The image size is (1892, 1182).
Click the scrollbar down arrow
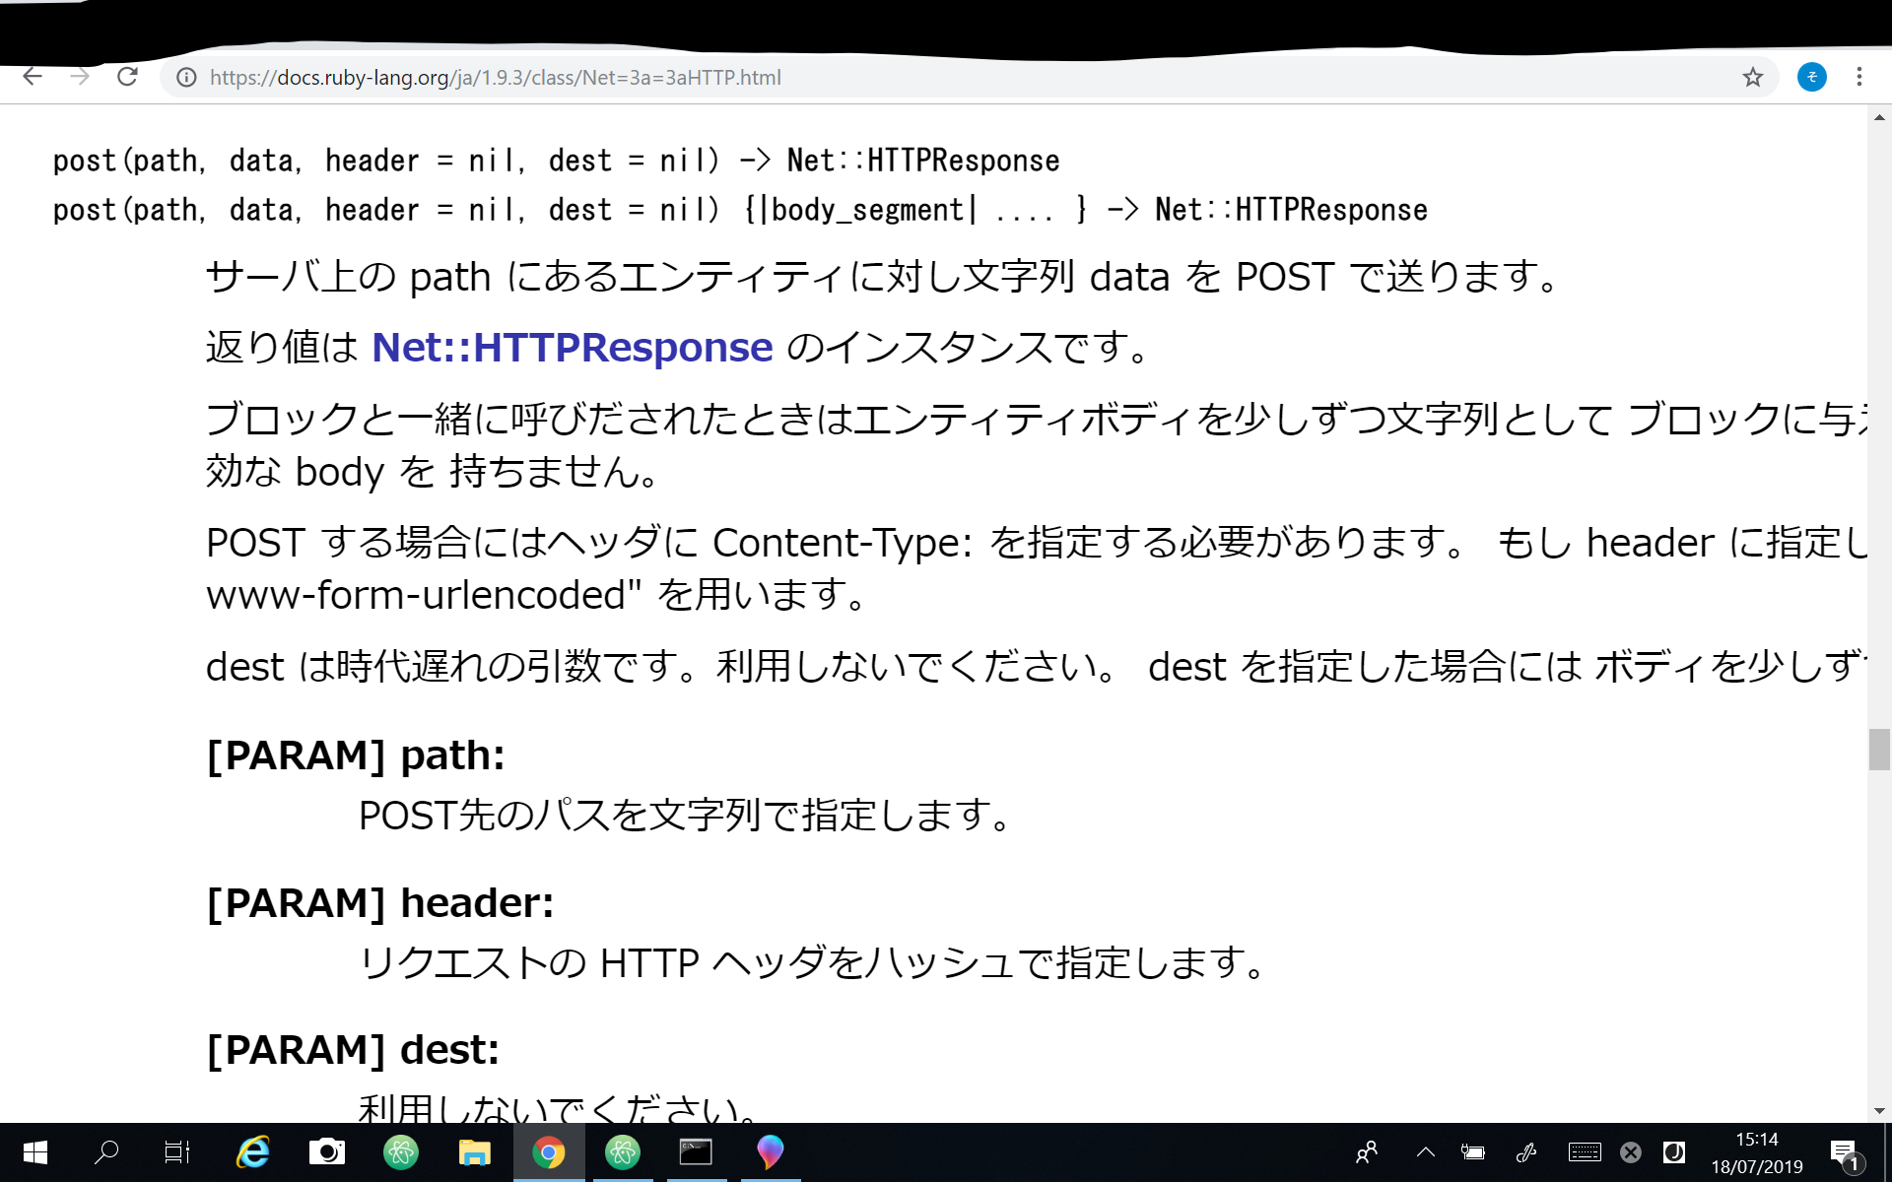click(1879, 1111)
